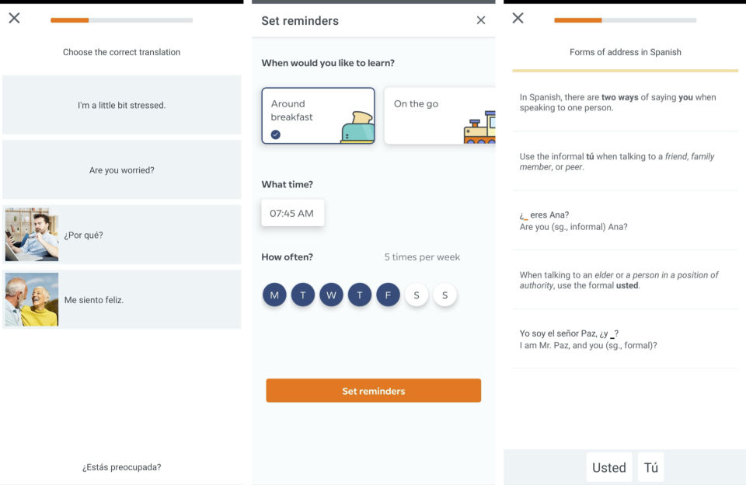Tap the man with laptop thumbnail

click(x=32, y=235)
